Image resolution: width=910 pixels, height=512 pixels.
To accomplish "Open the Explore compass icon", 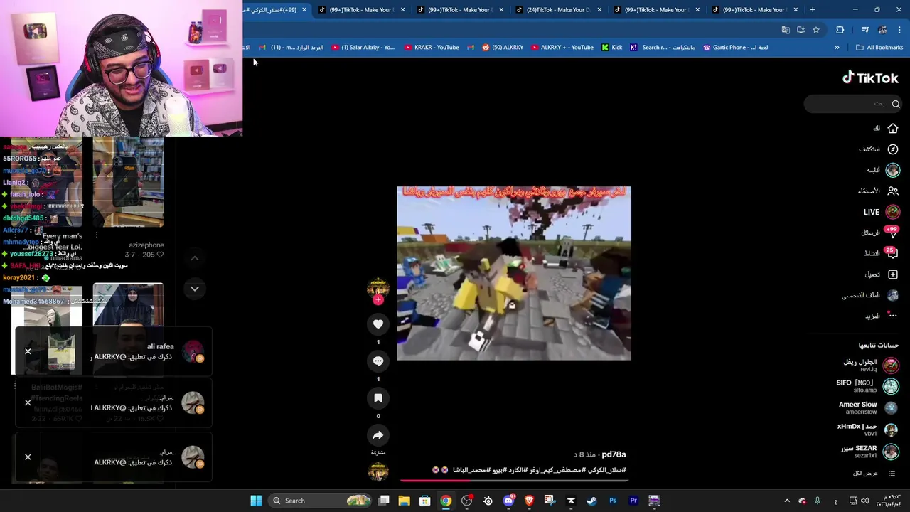I will coord(892,149).
